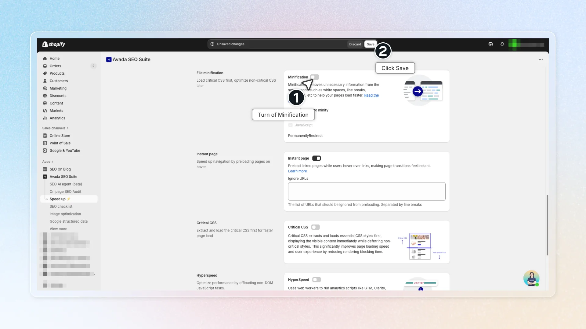Screen dimensions: 586x329
Task: Click the Online Store icon
Action: coord(45,136)
